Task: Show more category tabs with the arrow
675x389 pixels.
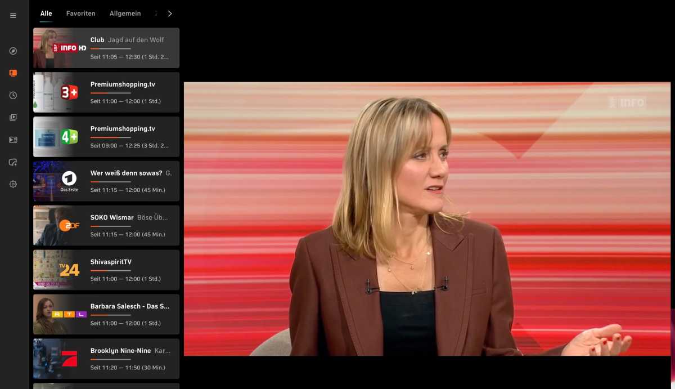Action: [170, 14]
